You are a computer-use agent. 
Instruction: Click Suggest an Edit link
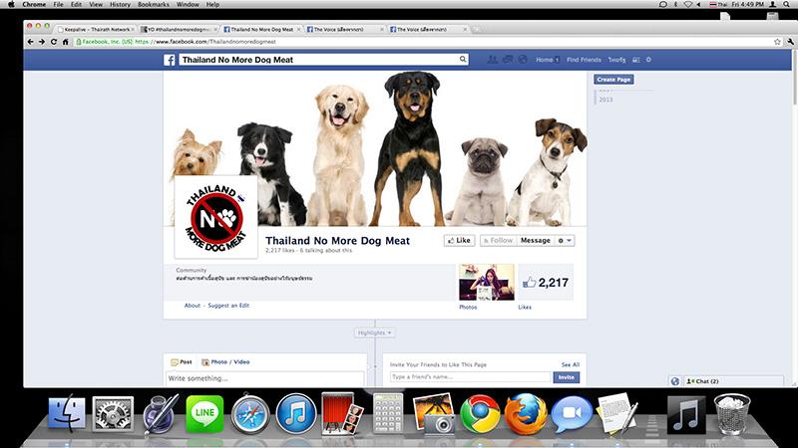pos(228,306)
